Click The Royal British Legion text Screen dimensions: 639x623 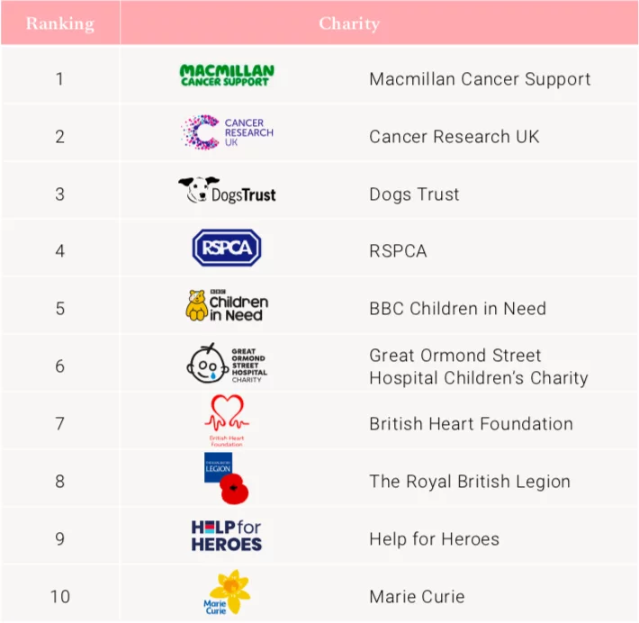tap(470, 482)
